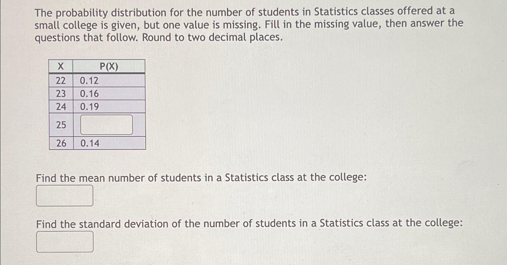Select the row value 24 in the table
Viewport: 507px width, 265px height.
(61, 107)
